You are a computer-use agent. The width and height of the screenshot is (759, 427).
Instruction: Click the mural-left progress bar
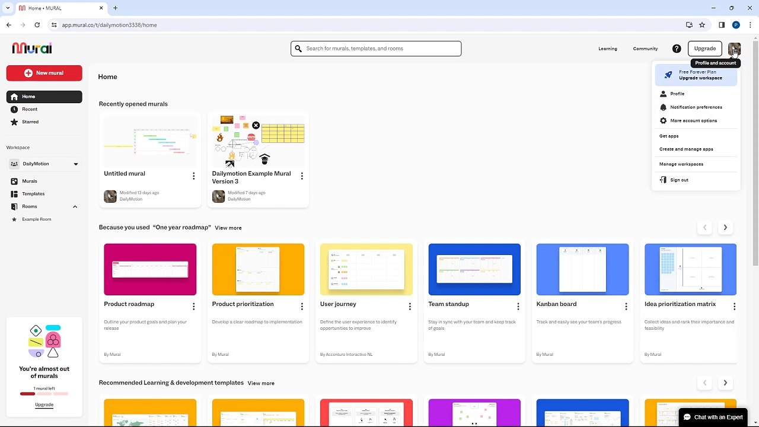click(x=44, y=394)
